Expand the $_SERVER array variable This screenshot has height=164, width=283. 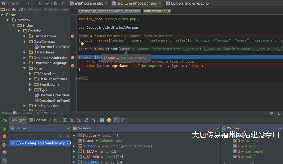tap(74, 157)
